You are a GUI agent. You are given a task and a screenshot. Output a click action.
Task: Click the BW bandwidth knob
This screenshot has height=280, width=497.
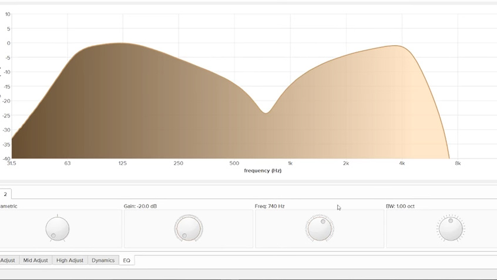451,229
